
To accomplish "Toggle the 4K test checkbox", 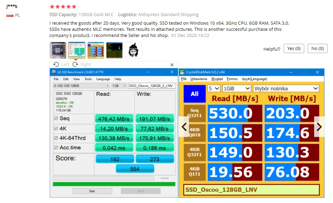I will point(56,128).
